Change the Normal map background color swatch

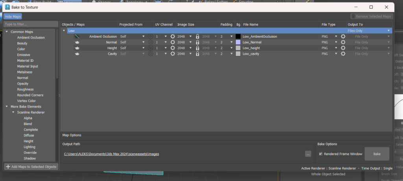tap(238, 42)
